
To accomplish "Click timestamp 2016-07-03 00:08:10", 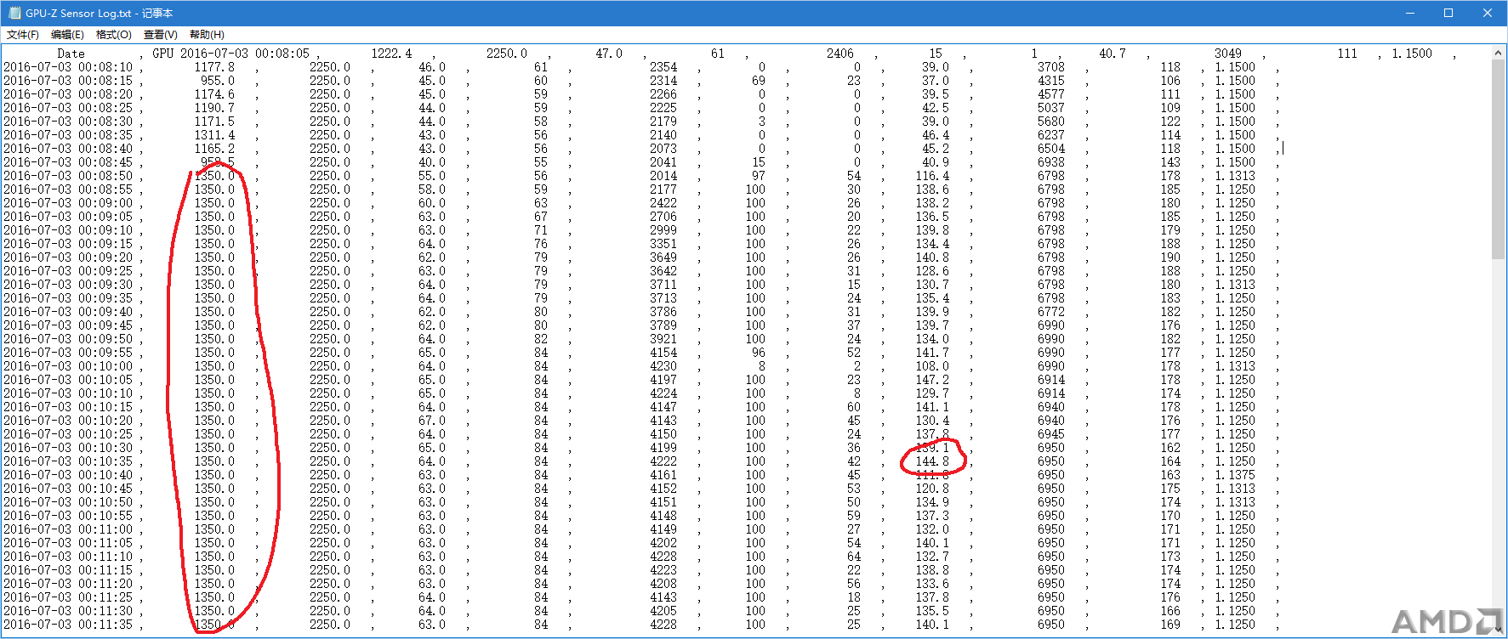I will (68, 67).
